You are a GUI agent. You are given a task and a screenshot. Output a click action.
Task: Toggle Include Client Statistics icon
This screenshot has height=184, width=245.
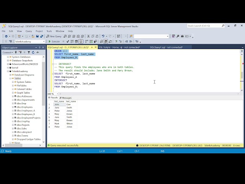coord(95,41)
